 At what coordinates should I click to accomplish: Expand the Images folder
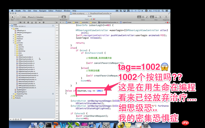tap(14, 35)
